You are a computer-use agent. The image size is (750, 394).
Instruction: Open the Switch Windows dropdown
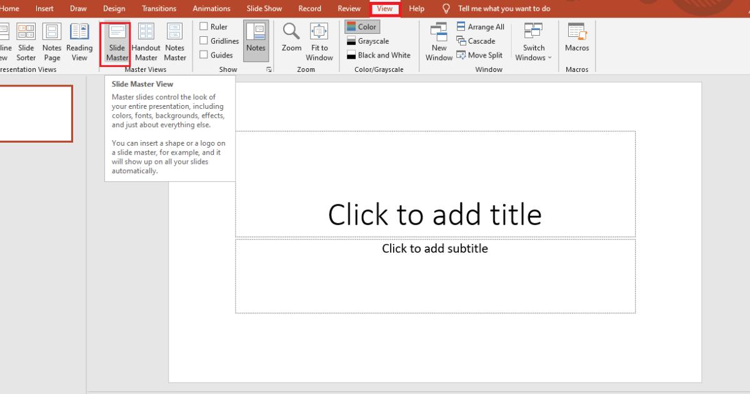(x=533, y=42)
